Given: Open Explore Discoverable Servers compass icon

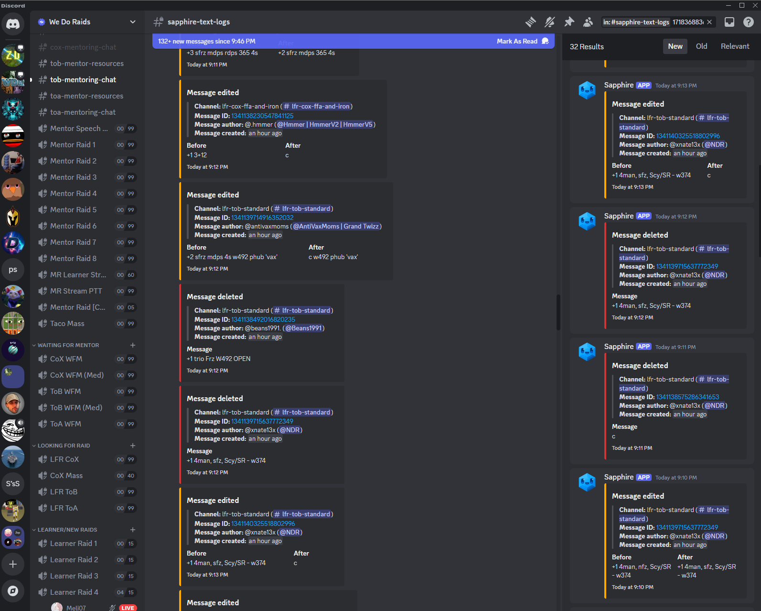Looking at the screenshot, I should point(13,591).
